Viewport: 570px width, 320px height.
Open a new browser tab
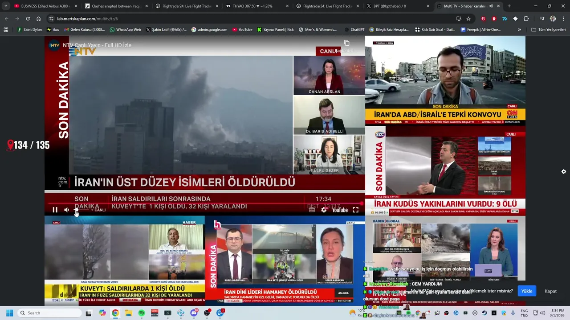tap(509, 6)
